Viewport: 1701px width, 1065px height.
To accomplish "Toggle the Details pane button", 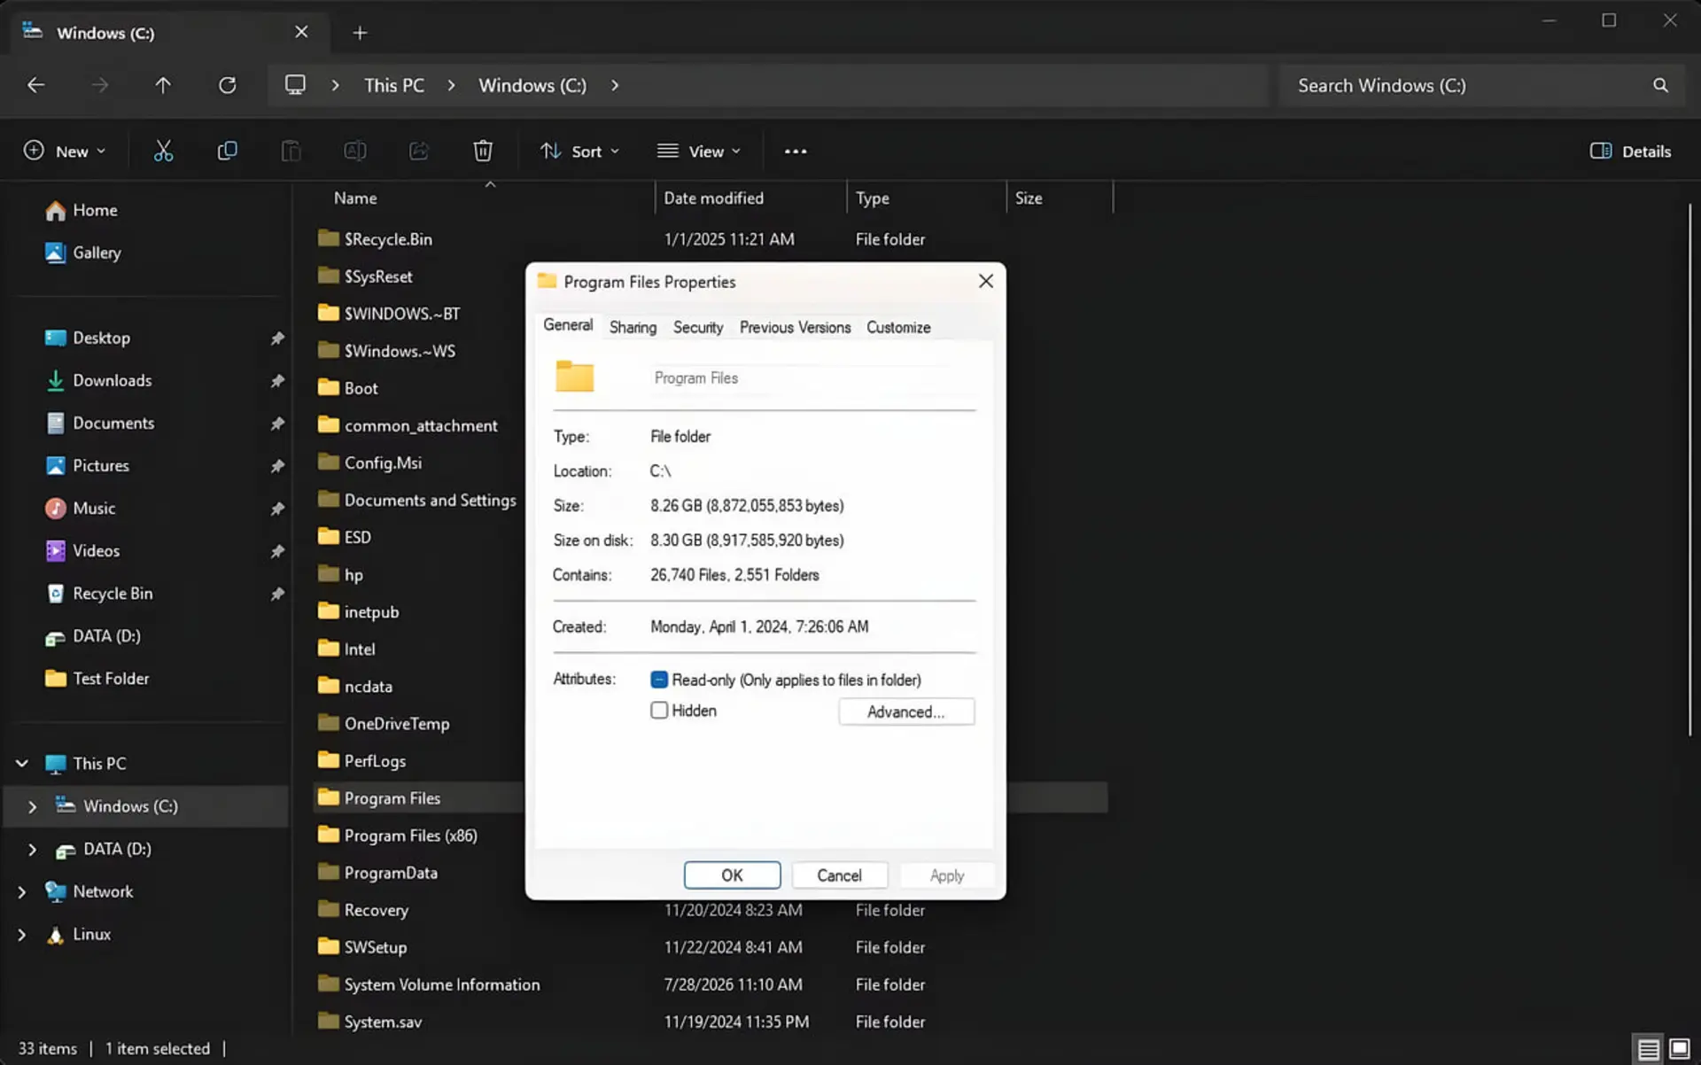I will pyautogui.click(x=1630, y=151).
